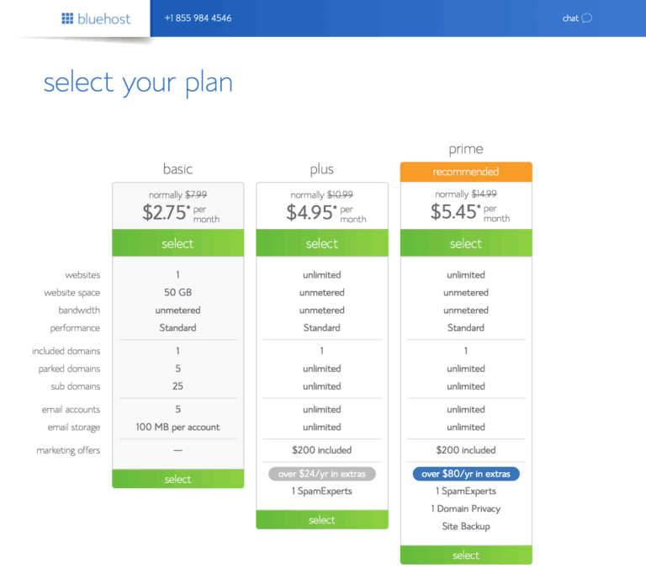Click the bluehost brand name

(x=103, y=19)
